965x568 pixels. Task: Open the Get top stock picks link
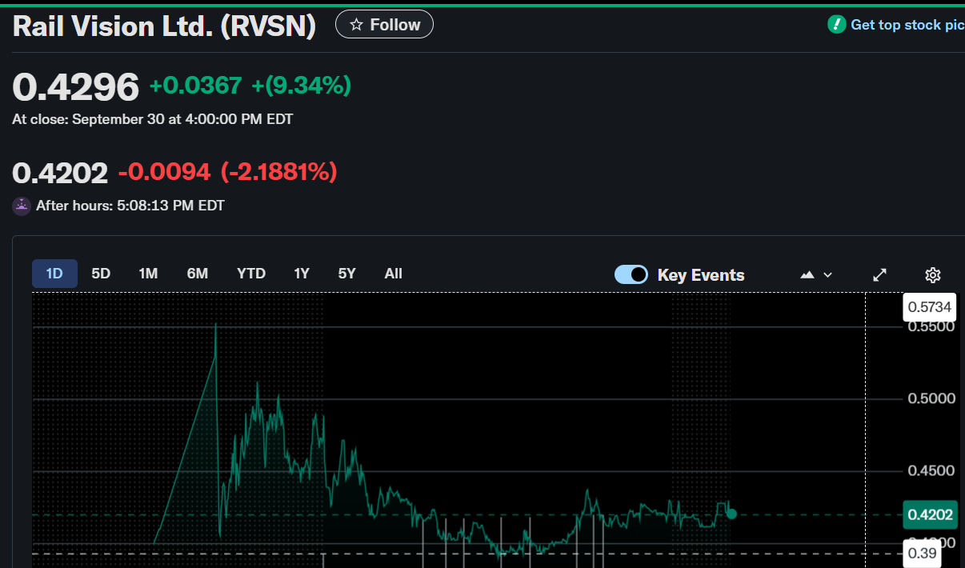907,25
